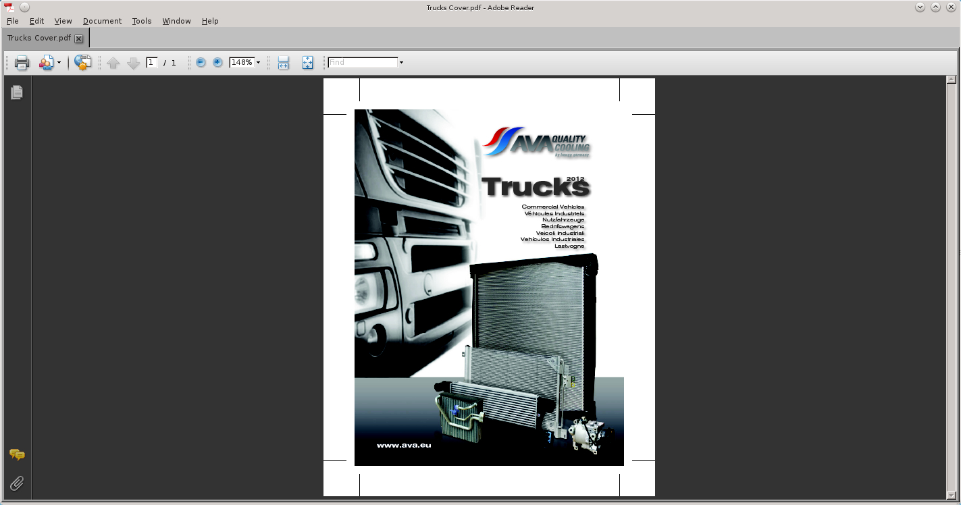Open the Tools menu
961x505 pixels.
(142, 21)
